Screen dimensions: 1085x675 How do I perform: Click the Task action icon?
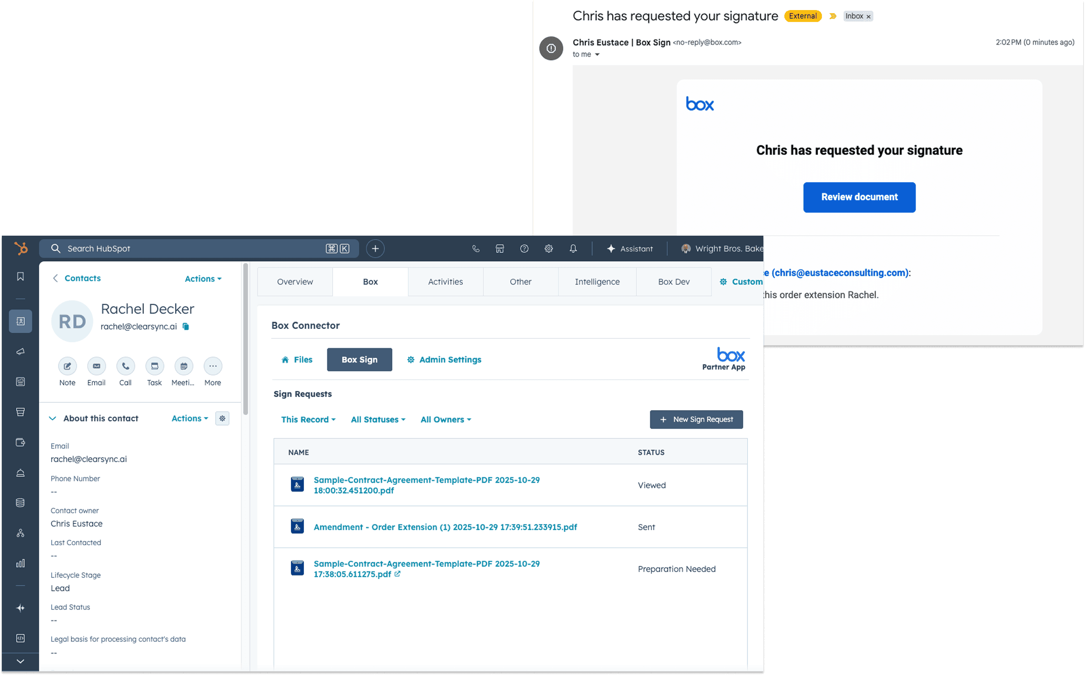pyautogui.click(x=154, y=366)
